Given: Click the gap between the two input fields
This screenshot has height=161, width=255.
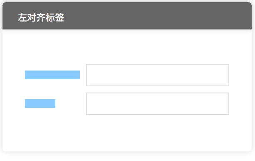Looking at the screenshot, I should tap(157, 89).
